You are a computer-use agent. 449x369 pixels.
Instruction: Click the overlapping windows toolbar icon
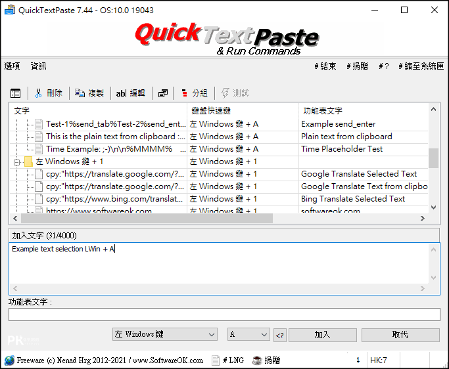pyautogui.click(x=163, y=93)
